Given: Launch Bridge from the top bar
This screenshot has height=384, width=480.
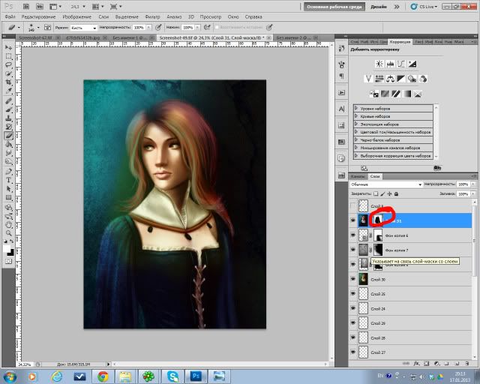Looking at the screenshot, I should click(26, 6).
